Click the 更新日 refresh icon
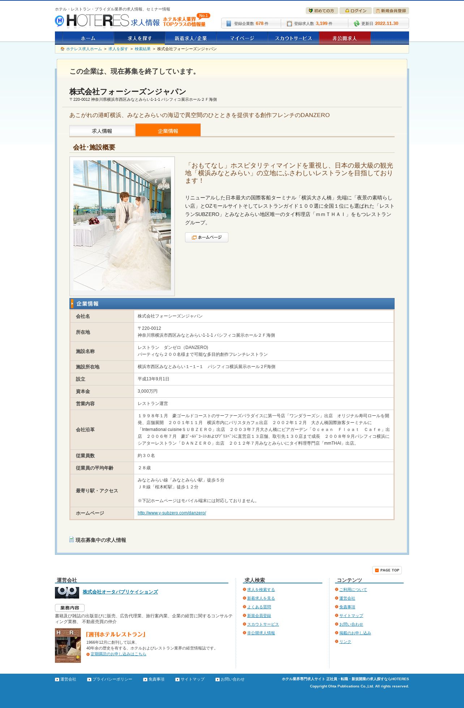 (x=356, y=23)
